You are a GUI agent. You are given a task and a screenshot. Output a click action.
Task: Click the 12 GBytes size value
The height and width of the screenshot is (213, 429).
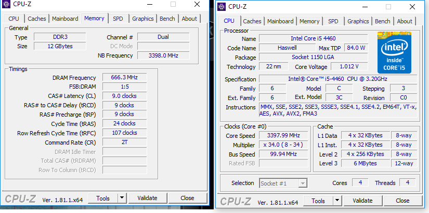tap(60, 46)
